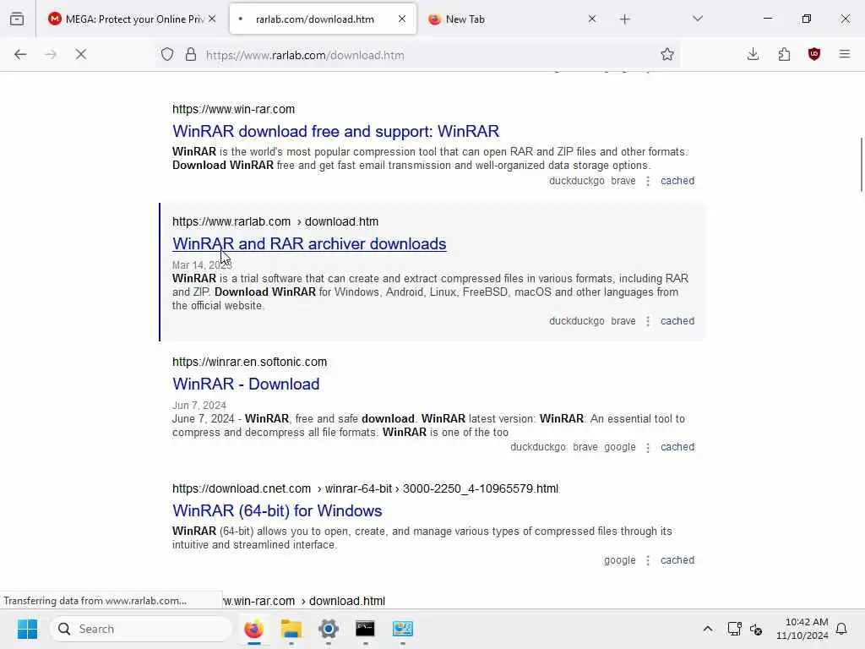Open cached link for cnet result
865x649 pixels.
click(677, 560)
